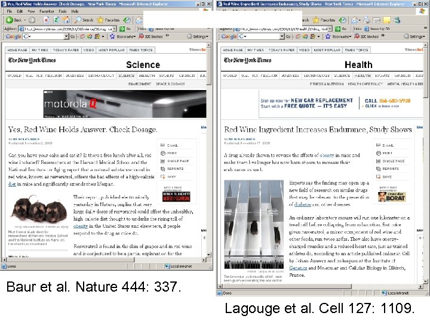Screen dimensions: 430x322
Task: Open Messenger icon in Health window toolbar
Action: 397,20
